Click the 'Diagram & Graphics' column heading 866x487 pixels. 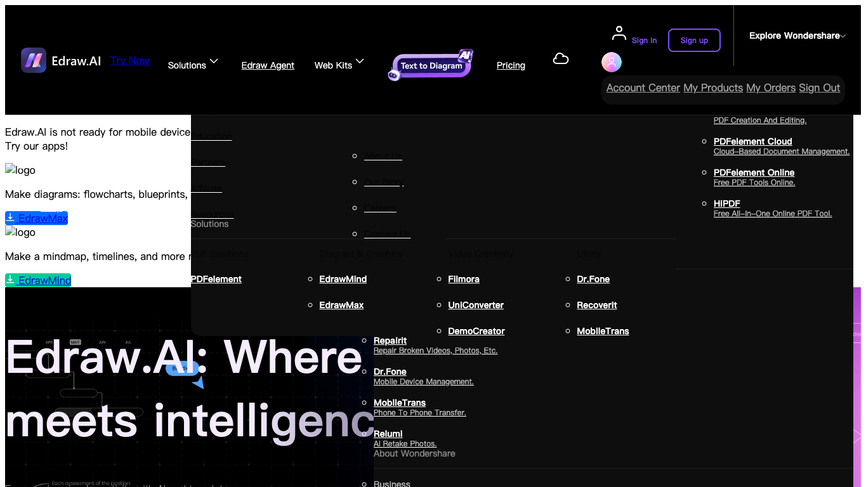pos(361,254)
